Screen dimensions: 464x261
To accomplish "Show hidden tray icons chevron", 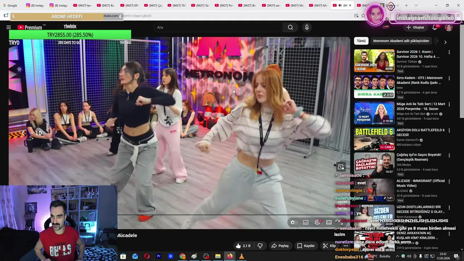I will point(397,256).
